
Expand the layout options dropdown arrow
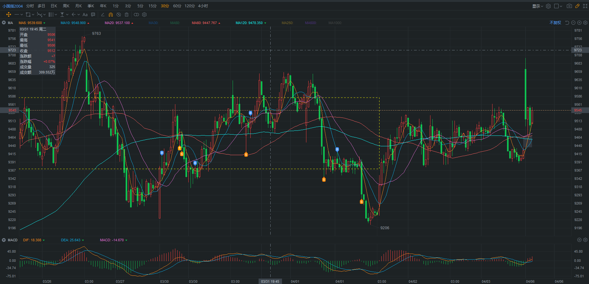pos(561,6)
